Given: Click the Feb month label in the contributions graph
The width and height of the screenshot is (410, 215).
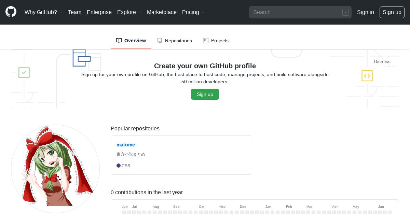Looking at the screenshot, I should click(x=289, y=207).
